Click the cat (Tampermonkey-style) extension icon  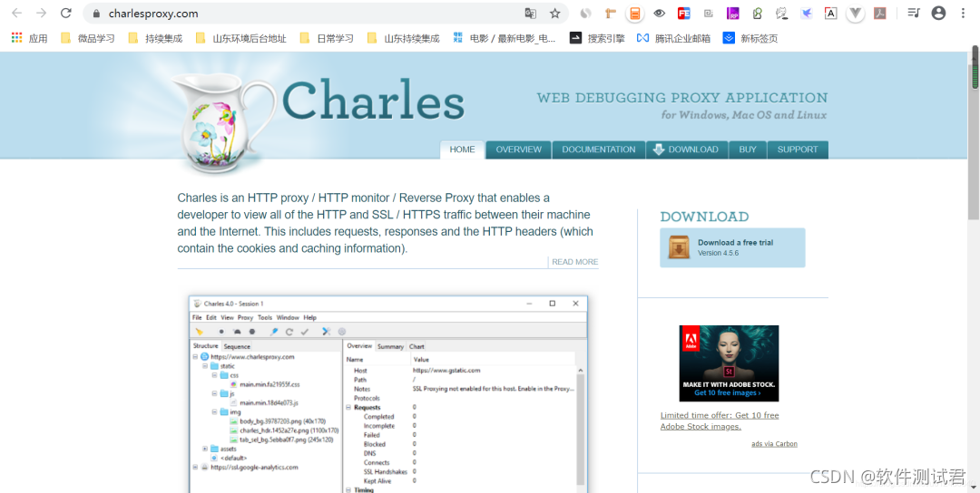(782, 13)
